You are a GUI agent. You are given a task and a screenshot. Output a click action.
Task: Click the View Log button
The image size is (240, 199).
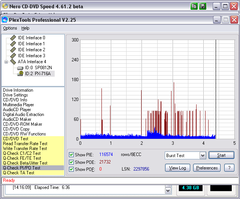click(177, 168)
